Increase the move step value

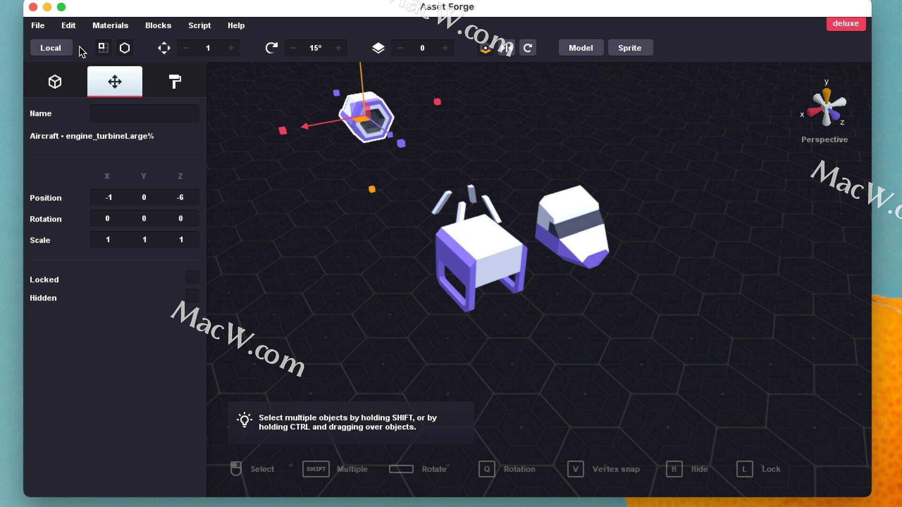point(231,48)
